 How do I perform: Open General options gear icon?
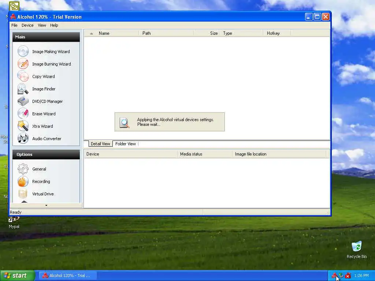[x=23, y=169]
